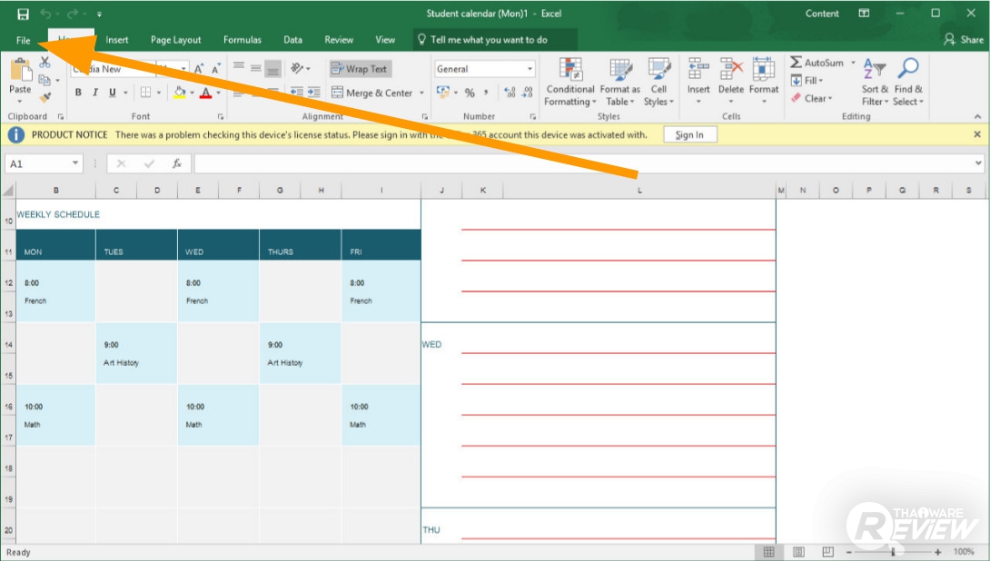Expand the General number format dropdown
The height and width of the screenshot is (561, 990).
click(x=530, y=69)
